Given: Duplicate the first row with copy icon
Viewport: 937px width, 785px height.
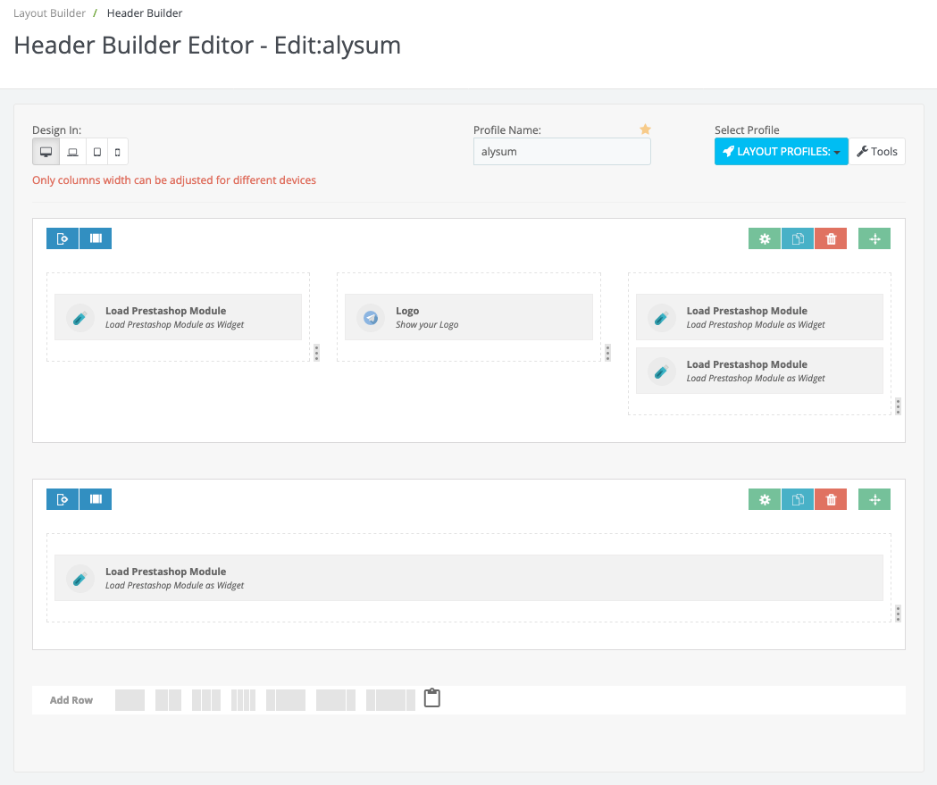Looking at the screenshot, I should point(798,239).
